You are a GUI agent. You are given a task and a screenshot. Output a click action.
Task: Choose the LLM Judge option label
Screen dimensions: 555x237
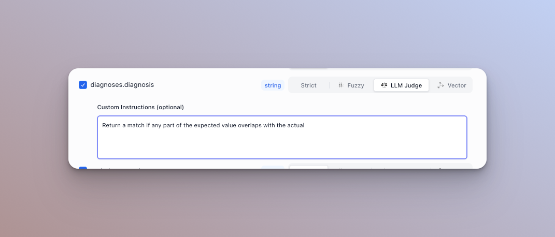(406, 85)
